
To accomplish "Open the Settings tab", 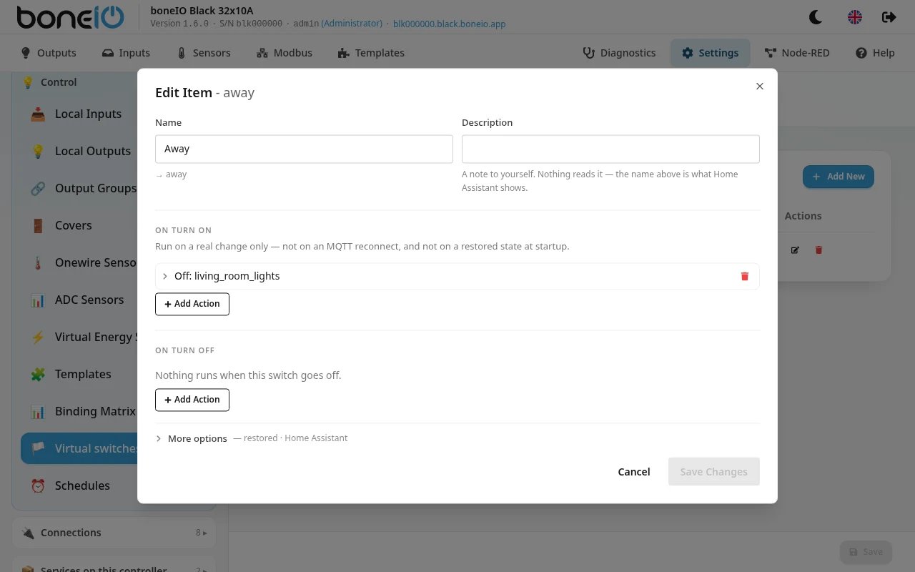I will (x=710, y=53).
